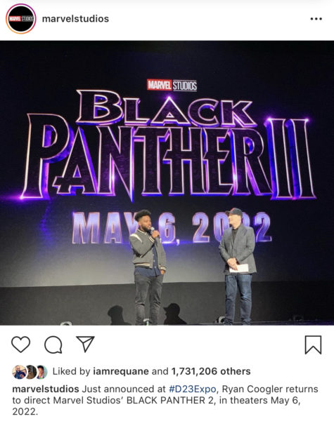Tap the middle liker avatar thumbnail
Screen dimensions: 334x421
click(31, 372)
